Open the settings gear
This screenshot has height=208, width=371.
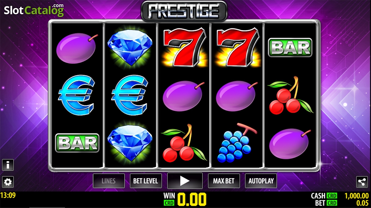(x=8, y=182)
